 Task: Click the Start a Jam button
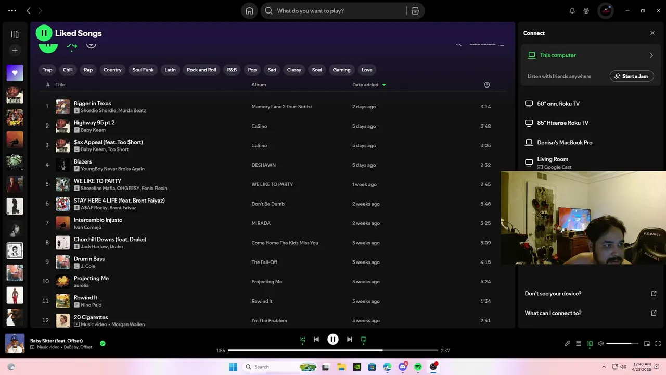pos(632,76)
